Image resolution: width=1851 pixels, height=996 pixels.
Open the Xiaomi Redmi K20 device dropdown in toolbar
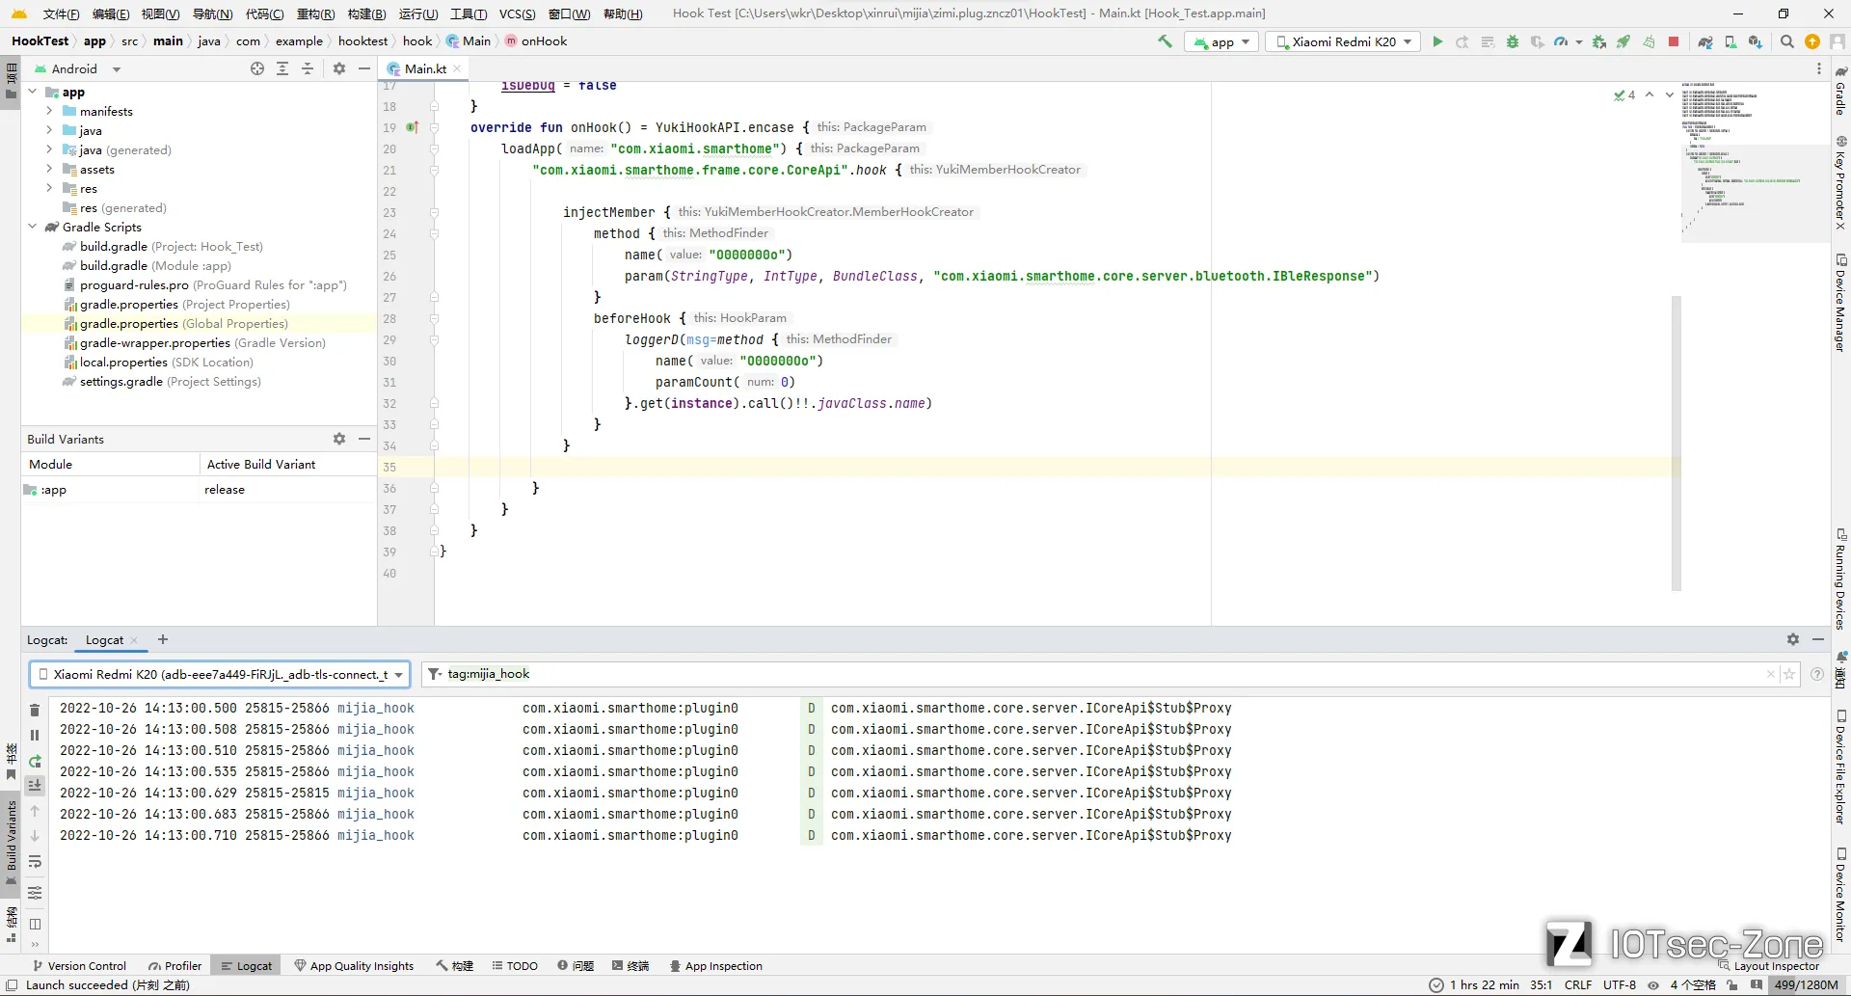(x=1344, y=41)
